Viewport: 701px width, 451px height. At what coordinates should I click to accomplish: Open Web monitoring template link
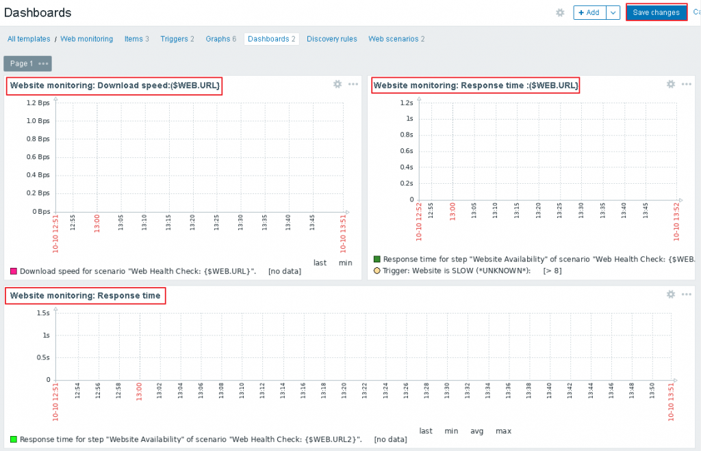[x=87, y=39]
